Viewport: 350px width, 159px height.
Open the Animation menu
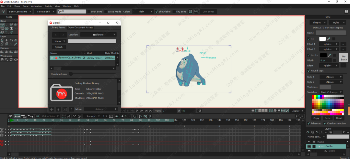[x=36, y=6]
